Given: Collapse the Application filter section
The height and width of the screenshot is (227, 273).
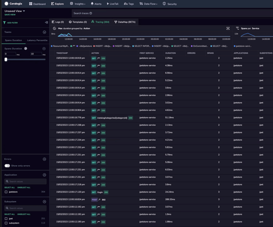Looking at the screenshot, I should [45, 175].
